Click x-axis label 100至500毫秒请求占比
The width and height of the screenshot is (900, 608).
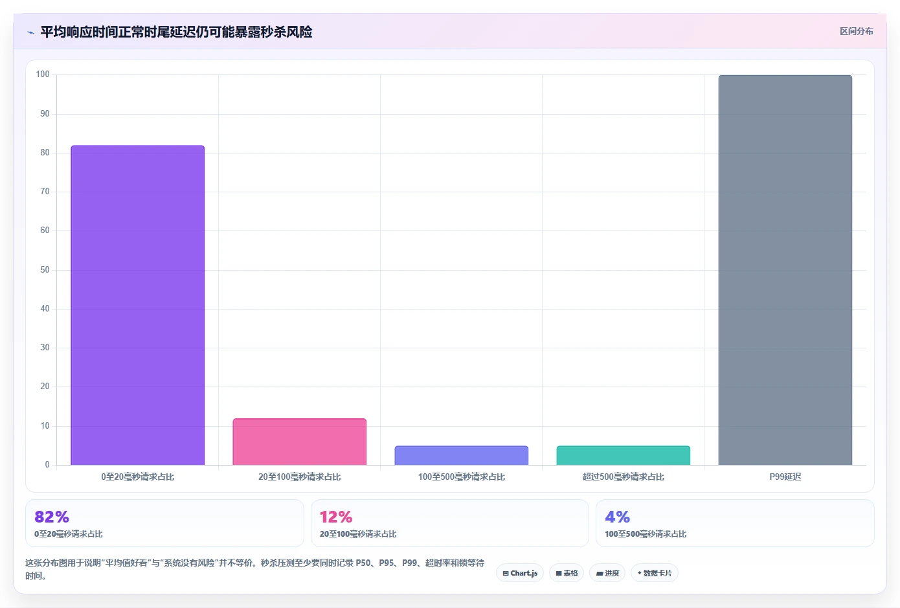tap(462, 477)
